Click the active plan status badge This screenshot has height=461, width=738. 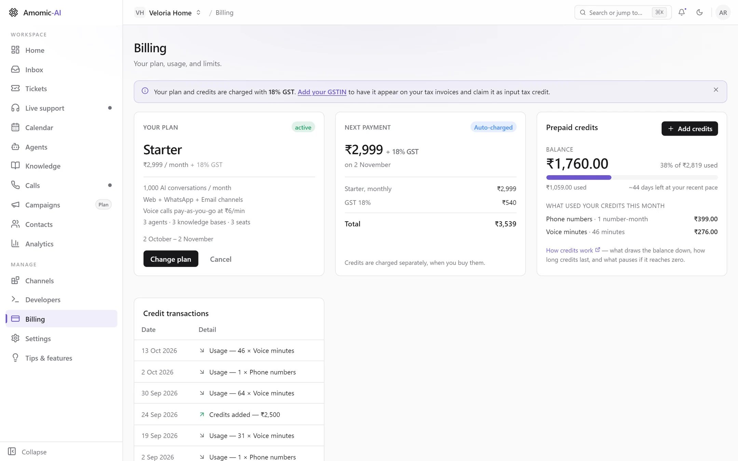point(303,127)
